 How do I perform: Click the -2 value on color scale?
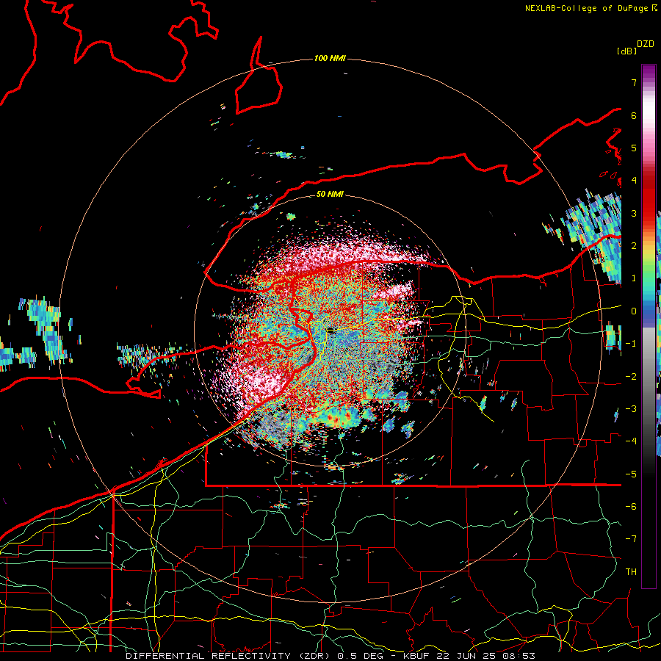click(631, 377)
